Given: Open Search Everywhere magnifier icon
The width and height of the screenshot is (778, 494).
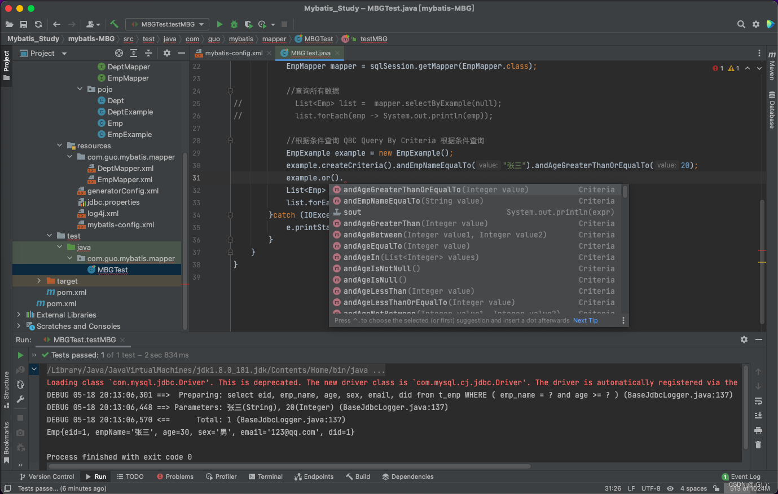Looking at the screenshot, I should tap(741, 24).
